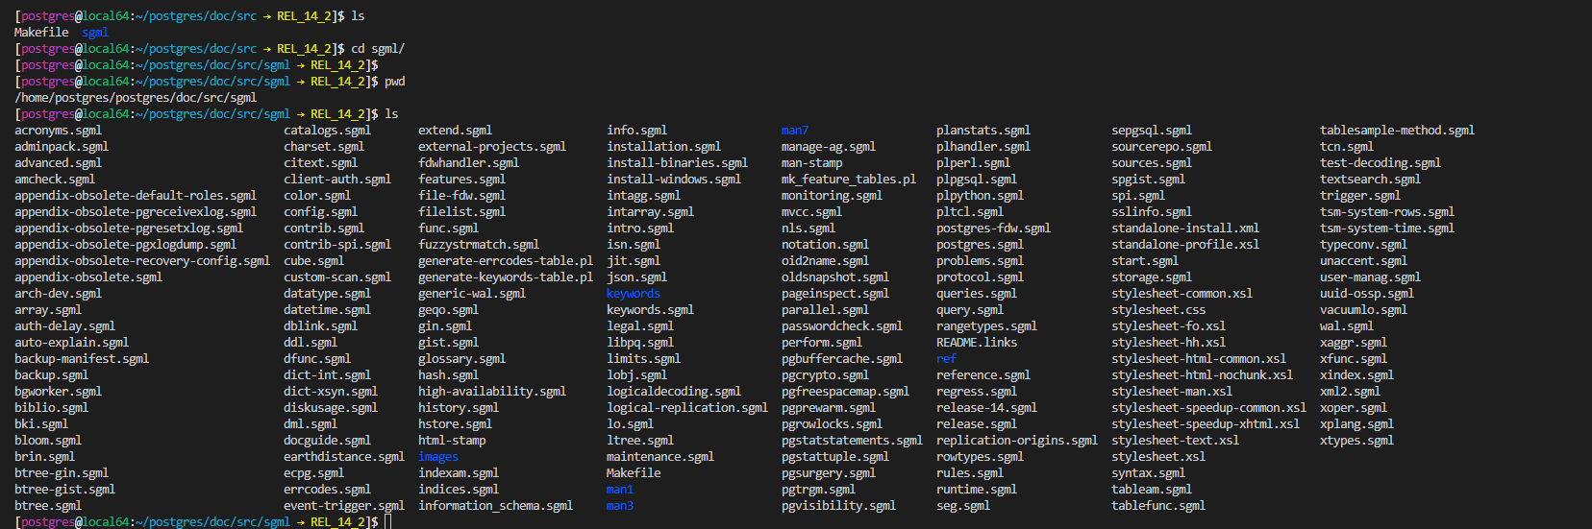Click replication-origins.sgml file name
The width and height of the screenshot is (1592, 529).
1017,441
